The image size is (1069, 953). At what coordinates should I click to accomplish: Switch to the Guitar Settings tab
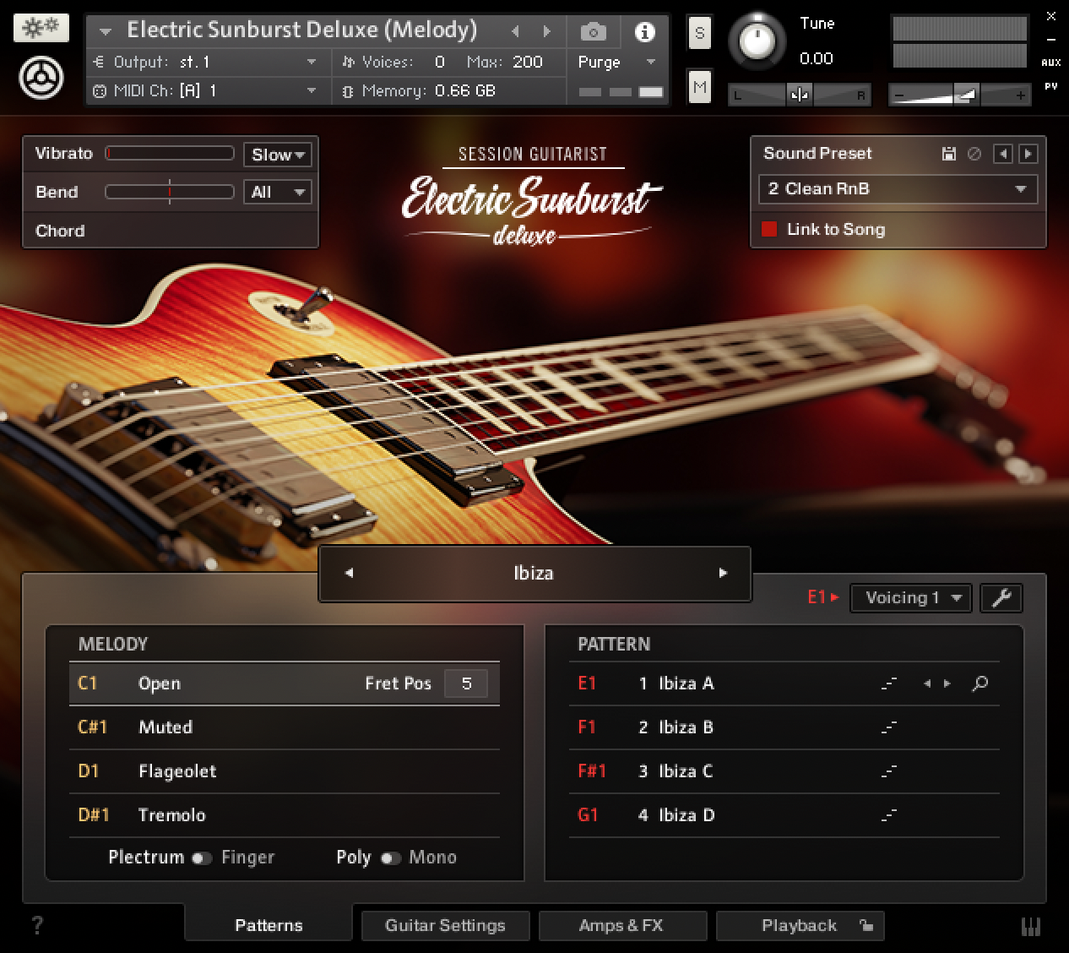[x=445, y=925]
